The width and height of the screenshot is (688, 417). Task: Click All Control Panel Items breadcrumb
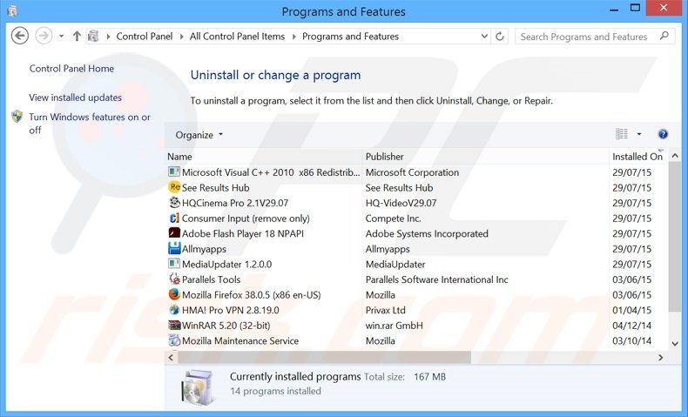(238, 37)
